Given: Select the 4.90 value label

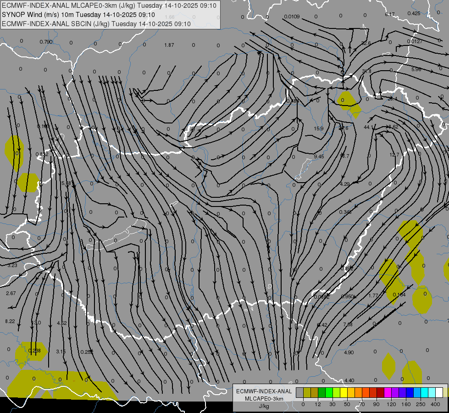Looking at the screenshot, I should coord(349,352).
